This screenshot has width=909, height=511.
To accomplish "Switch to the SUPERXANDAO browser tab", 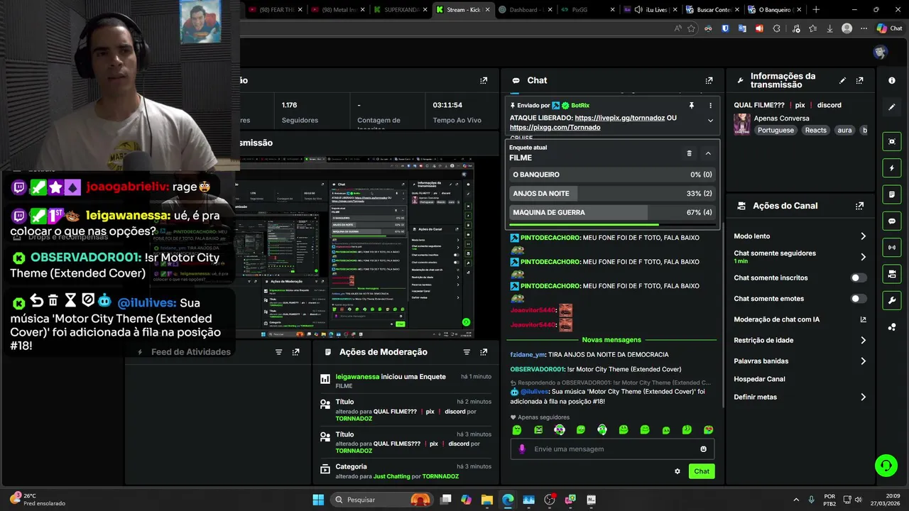I will click(402, 10).
